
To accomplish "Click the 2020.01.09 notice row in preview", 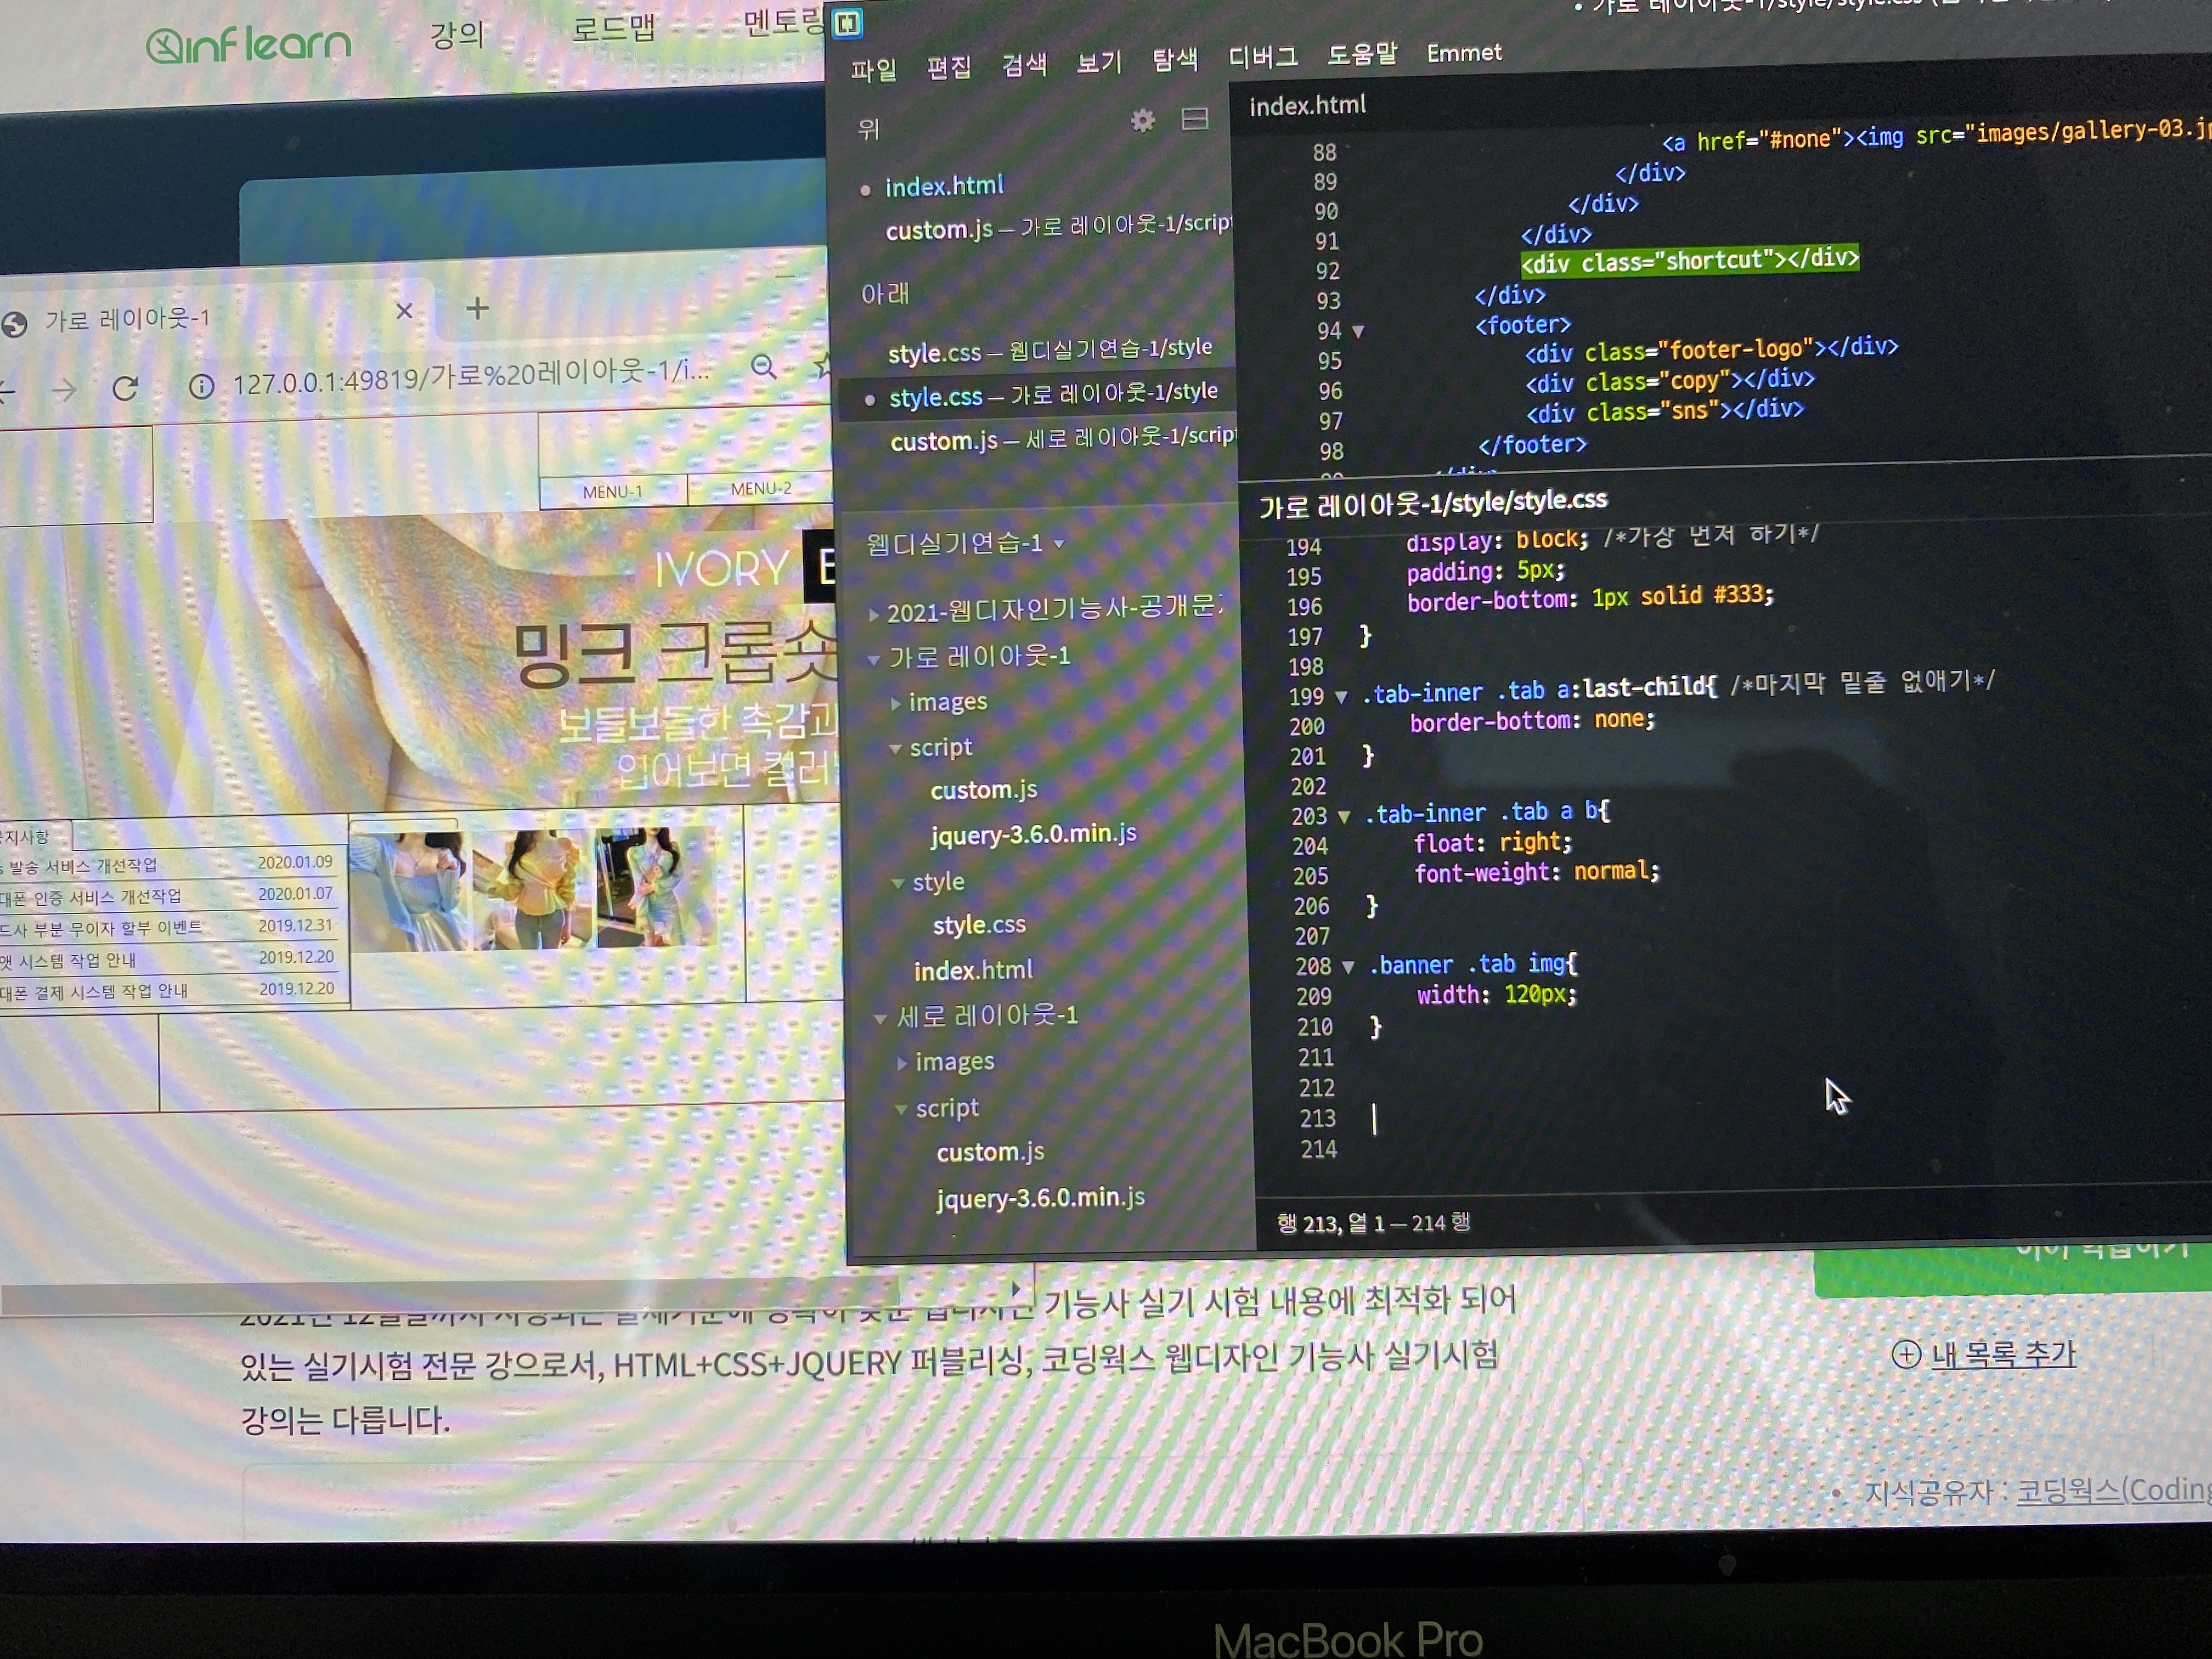I will [x=167, y=865].
